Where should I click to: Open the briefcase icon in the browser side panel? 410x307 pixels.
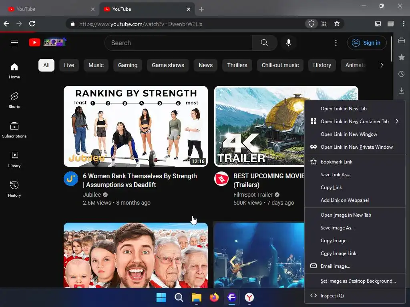pyautogui.click(x=401, y=40)
